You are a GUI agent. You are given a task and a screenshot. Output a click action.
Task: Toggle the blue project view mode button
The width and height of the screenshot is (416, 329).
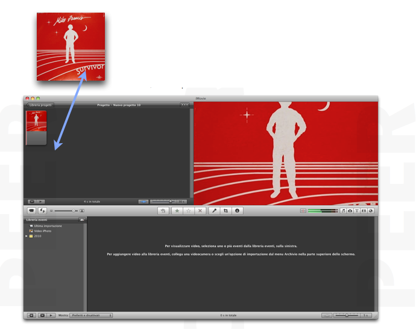[143, 201]
